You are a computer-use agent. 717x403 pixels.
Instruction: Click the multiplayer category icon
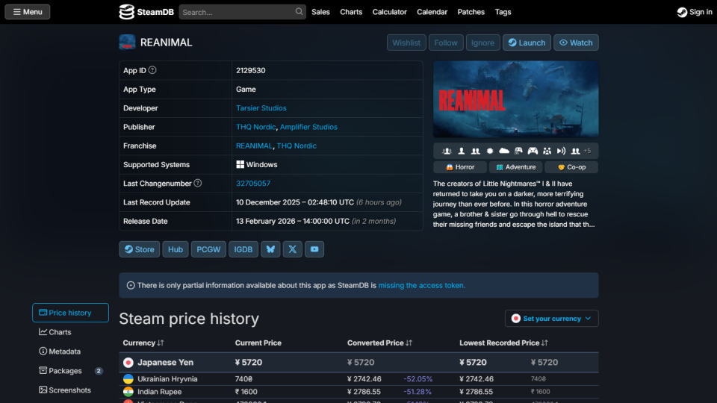coord(447,151)
